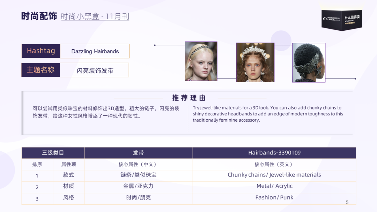
Task: Click the 主题名称 label box
Action: pyautogui.click(x=41, y=70)
